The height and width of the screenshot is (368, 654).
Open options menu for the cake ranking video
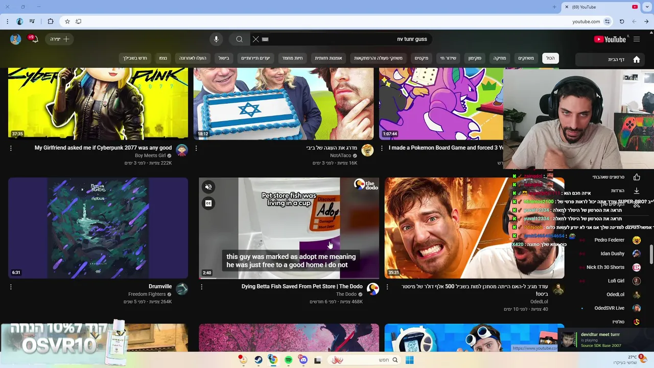[x=196, y=148]
